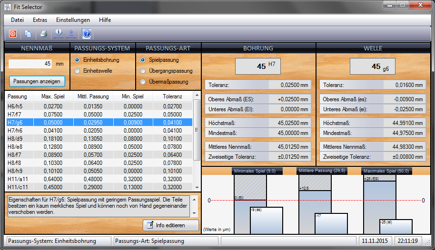
Task: Open the Einstellungen menu
Action: point(73,20)
